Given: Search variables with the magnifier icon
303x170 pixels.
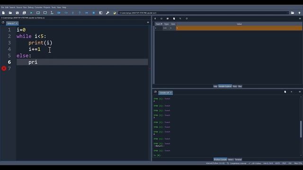Looking at the screenshot, I should pos(180,18).
